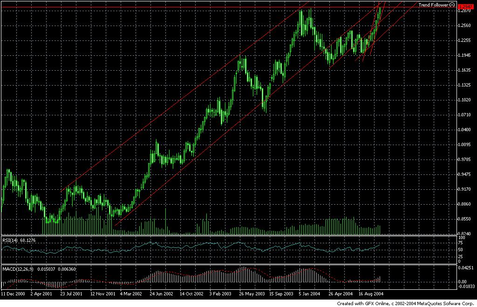Viewport: 477px width, 307px height.
Task: Click the "RSI(14) 68.1276" indicator label
Action: pyautogui.click(x=19, y=240)
